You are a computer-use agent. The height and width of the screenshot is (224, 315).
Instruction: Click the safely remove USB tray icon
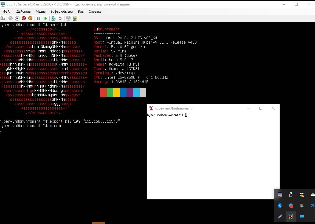tap(291, 194)
